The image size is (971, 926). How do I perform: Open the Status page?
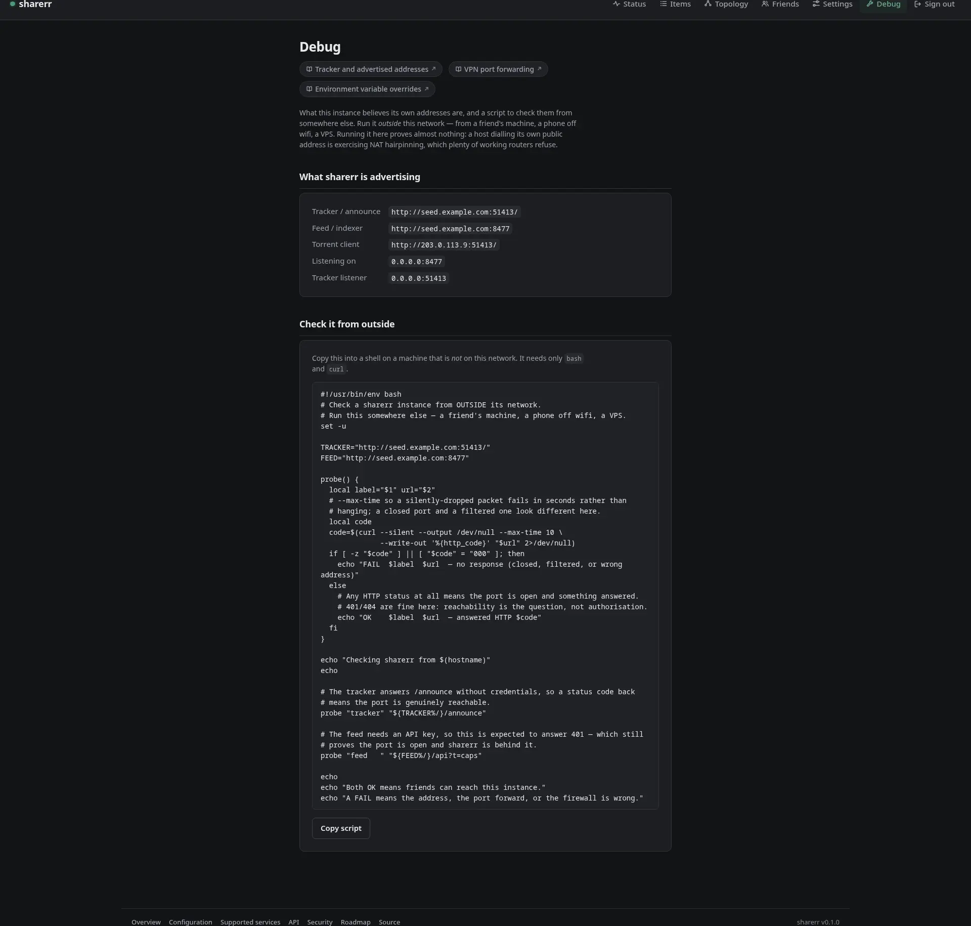pos(629,5)
